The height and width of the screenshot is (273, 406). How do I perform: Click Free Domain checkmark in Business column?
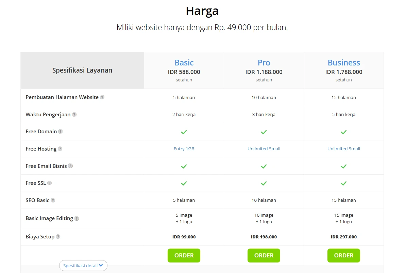pyautogui.click(x=343, y=132)
